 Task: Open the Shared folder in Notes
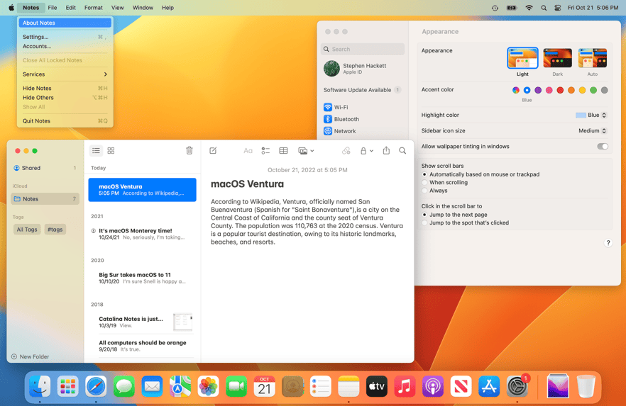(x=45, y=168)
